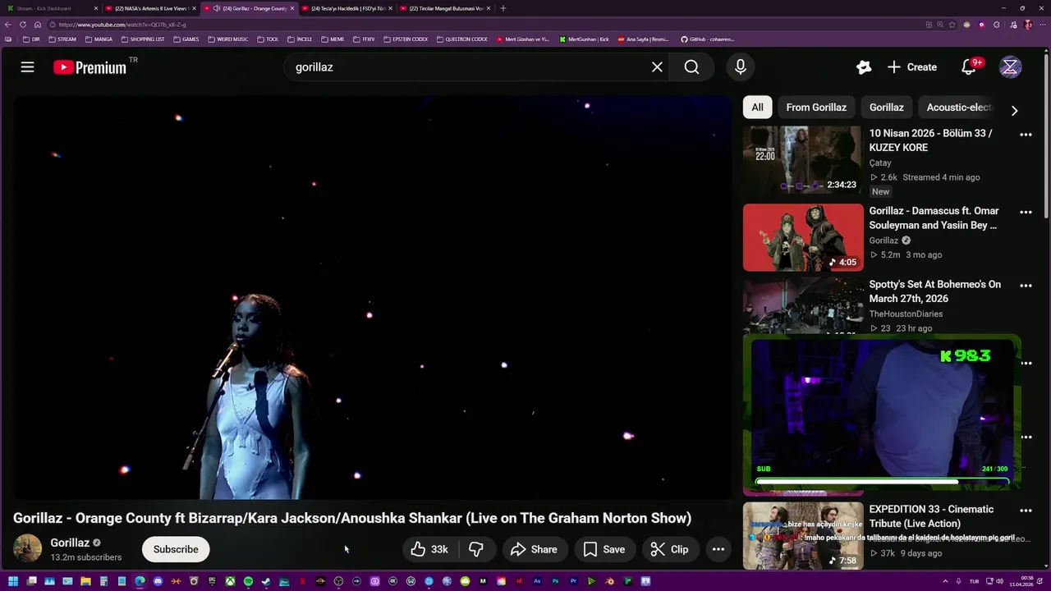The height and width of the screenshot is (591, 1051).
Task: Save the video to a playlist
Action: coord(604,549)
